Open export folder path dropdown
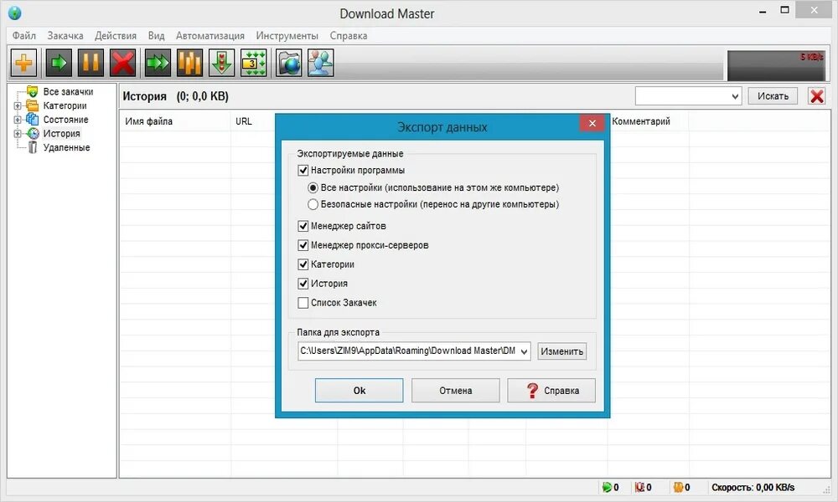This screenshot has width=838, height=502. pos(524,351)
